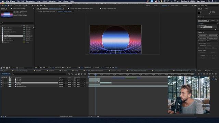This screenshot has width=219, height=123.
Task: Select the Type (T) tool
Action: 29,5
